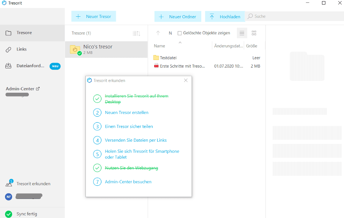Screen dimensions: 344x218
Task: Maximize the Tresorit window
Action: (323, 3)
